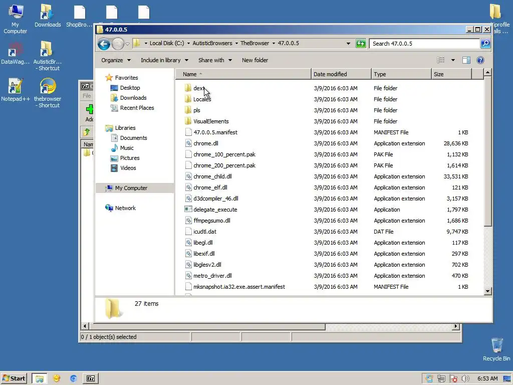Screen dimensions: 513x385
Task: Click the Forward navigation arrow
Action: (118, 44)
